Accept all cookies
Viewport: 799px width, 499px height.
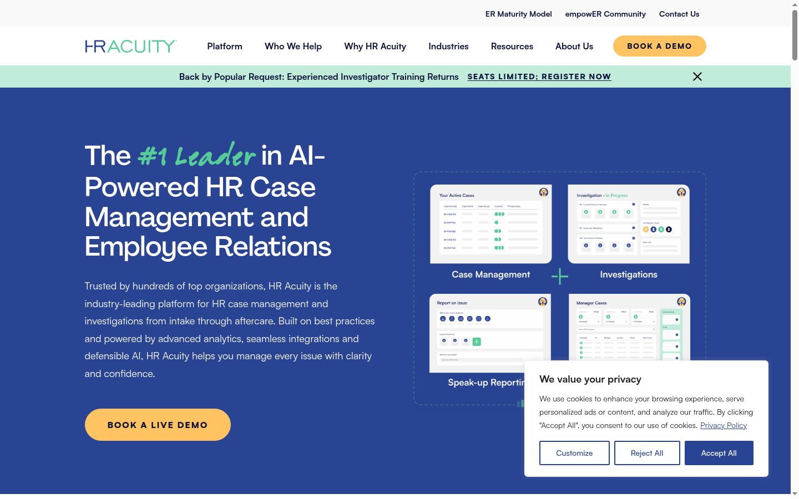click(719, 453)
